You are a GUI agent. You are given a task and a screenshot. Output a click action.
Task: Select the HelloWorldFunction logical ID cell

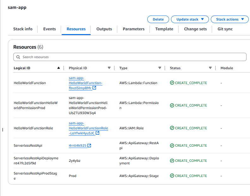click(x=30, y=83)
